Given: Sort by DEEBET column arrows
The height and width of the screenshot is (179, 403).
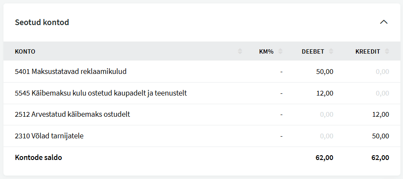Looking at the screenshot, I should (331, 51).
